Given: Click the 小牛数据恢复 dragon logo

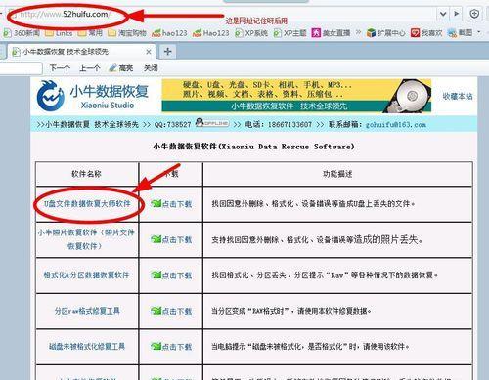Looking at the screenshot, I should click(x=50, y=96).
